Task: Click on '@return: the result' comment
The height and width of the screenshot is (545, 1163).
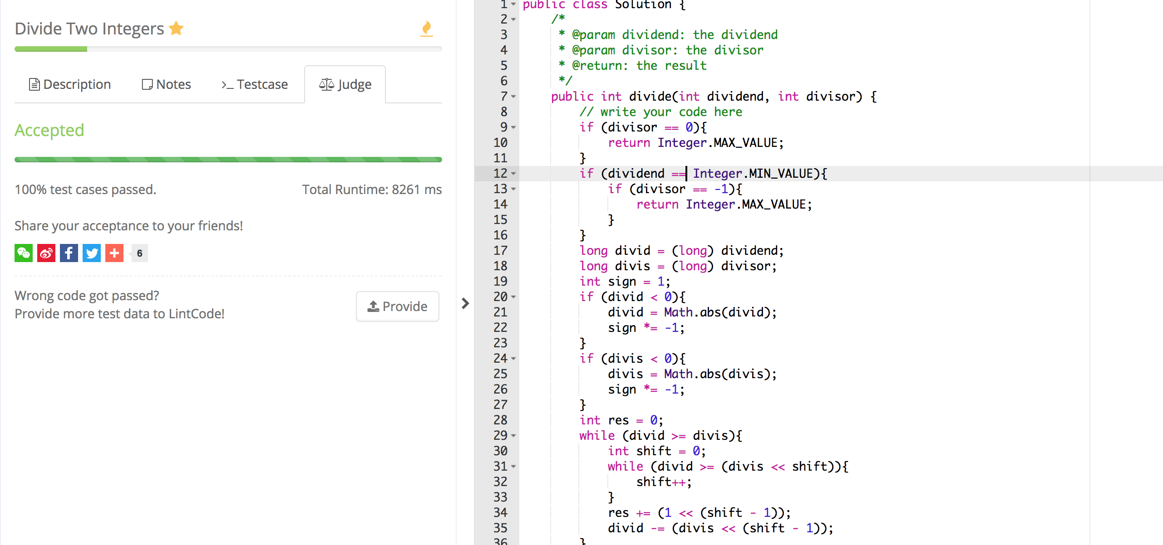Action: [x=639, y=66]
